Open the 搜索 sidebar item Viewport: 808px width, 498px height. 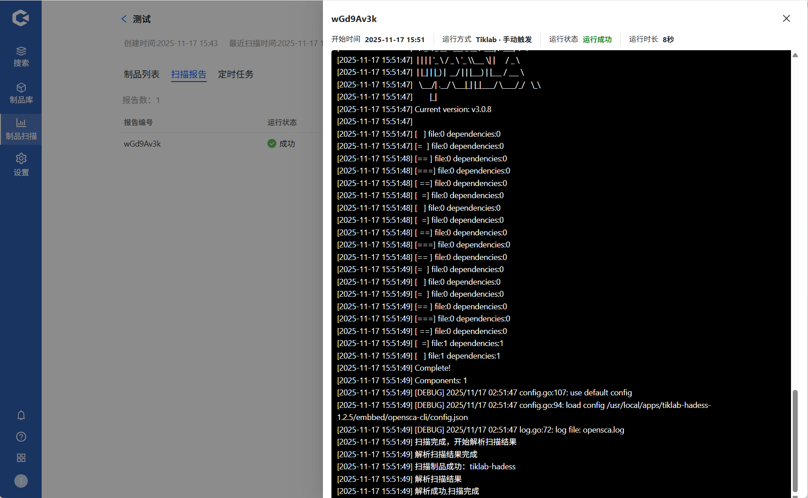coord(21,56)
